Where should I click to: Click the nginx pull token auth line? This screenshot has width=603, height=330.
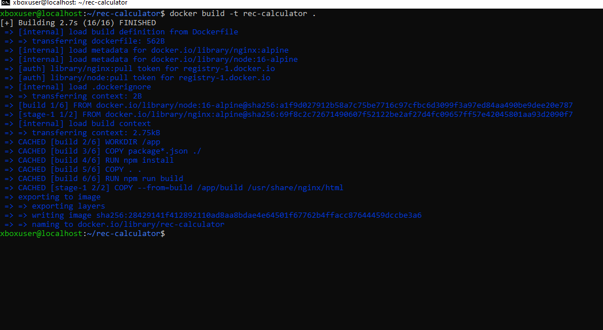point(147,69)
